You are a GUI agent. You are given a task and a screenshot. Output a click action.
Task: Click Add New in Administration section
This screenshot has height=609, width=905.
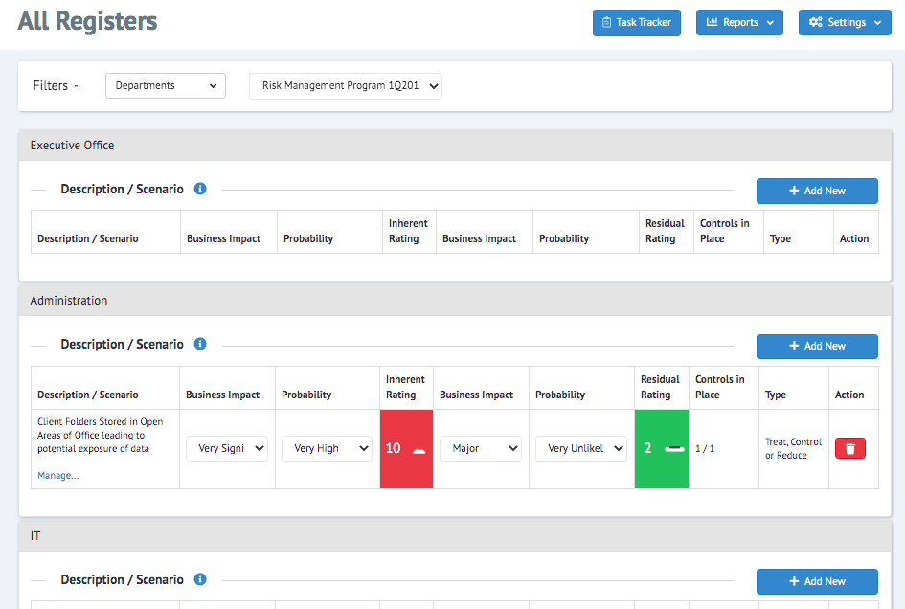click(817, 346)
